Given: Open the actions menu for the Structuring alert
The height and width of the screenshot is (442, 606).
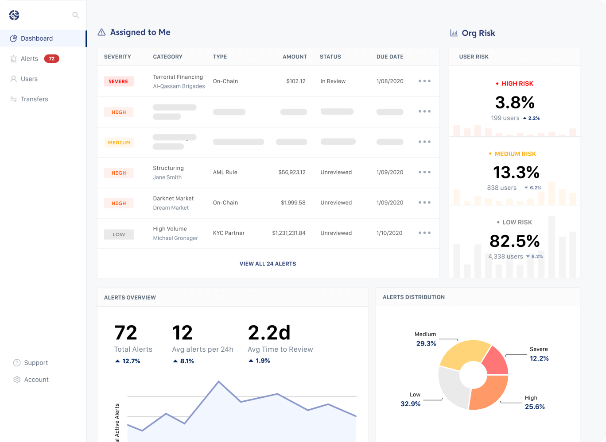Looking at the screenshot, I should (x=424, y=173).
